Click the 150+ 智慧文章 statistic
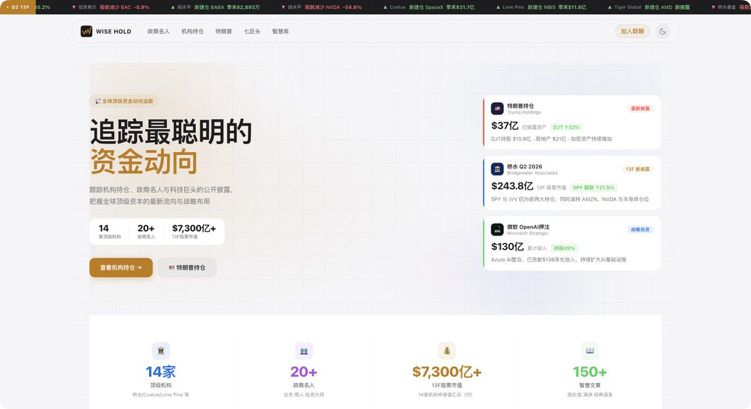This screenshot has width=751, height=409. coord(590,372)
